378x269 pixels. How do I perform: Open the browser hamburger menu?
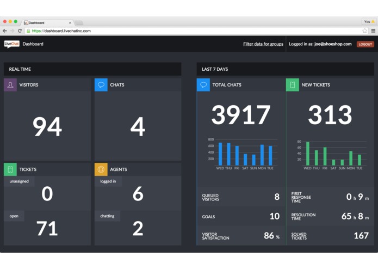tap(373, 31)
